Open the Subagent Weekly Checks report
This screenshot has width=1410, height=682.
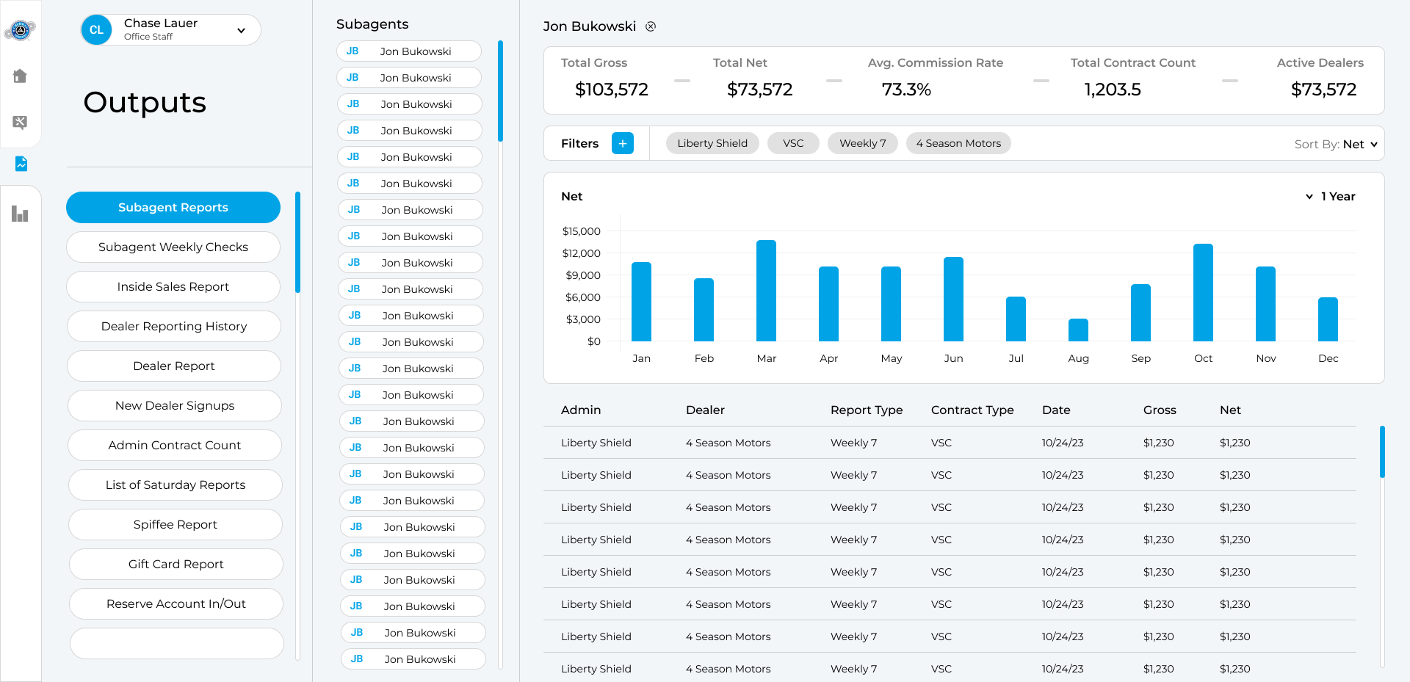click(173, 247)
